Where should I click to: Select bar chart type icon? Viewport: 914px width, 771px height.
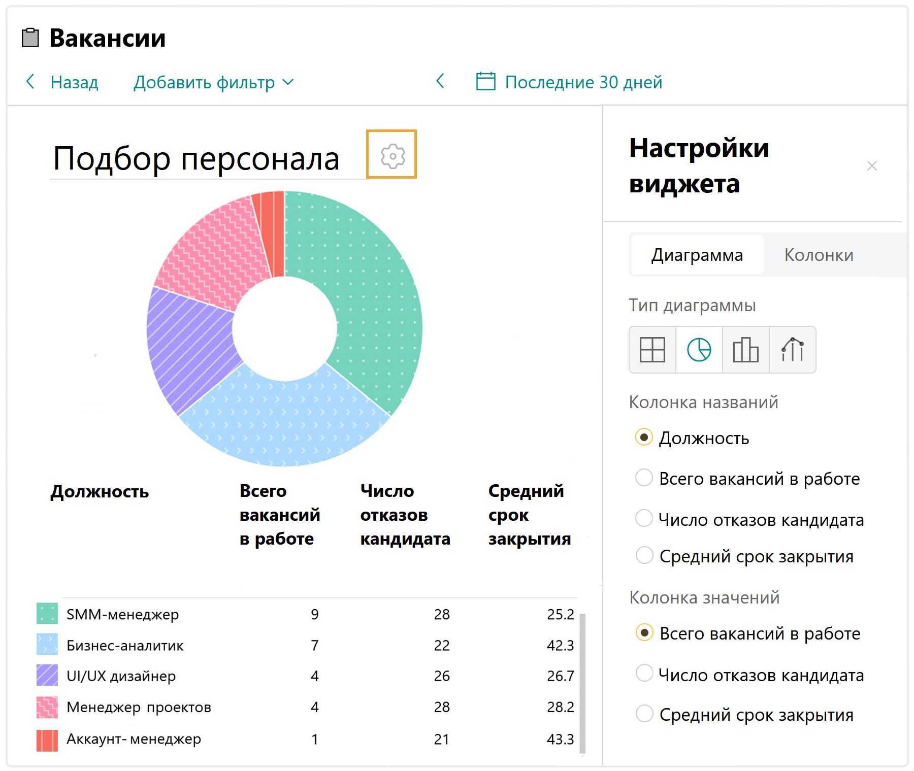[745, 350]
